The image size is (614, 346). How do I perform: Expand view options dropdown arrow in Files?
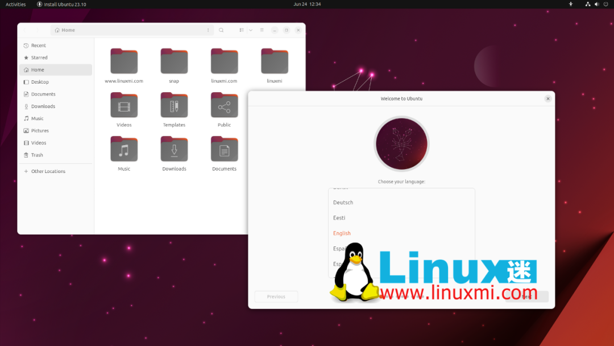pyautogui.click(x=251, y=30)
